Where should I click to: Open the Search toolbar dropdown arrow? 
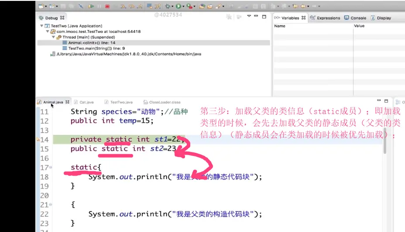click(223, 7)
